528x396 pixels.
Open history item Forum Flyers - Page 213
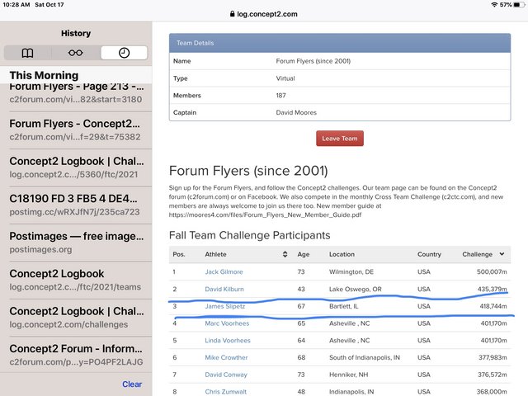pyautogui.click(x=77, y=93)
